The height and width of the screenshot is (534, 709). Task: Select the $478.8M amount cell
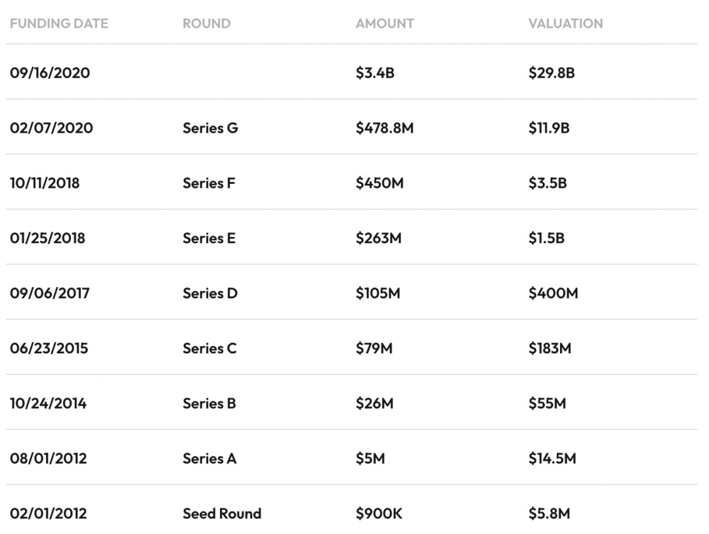click(x=385, y=128)
